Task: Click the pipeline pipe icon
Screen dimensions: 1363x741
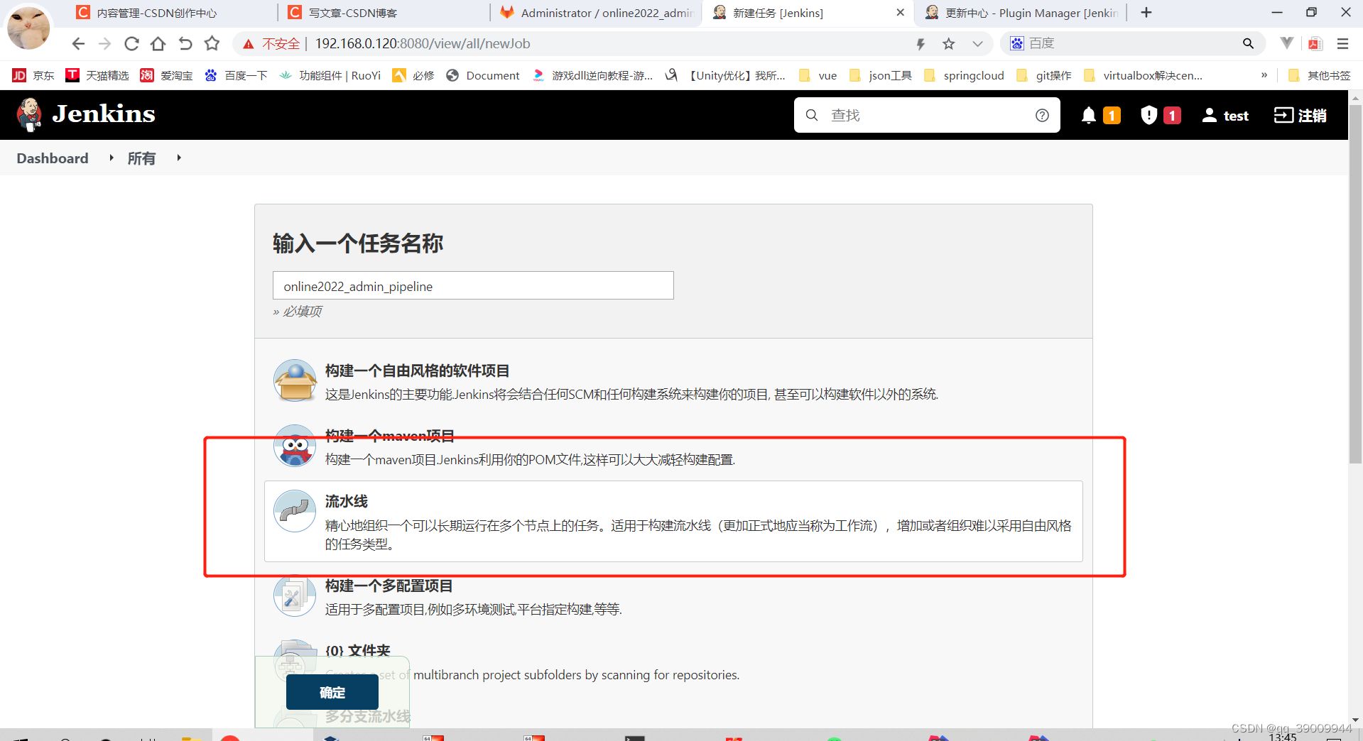Action: click(x=295, y=511)
